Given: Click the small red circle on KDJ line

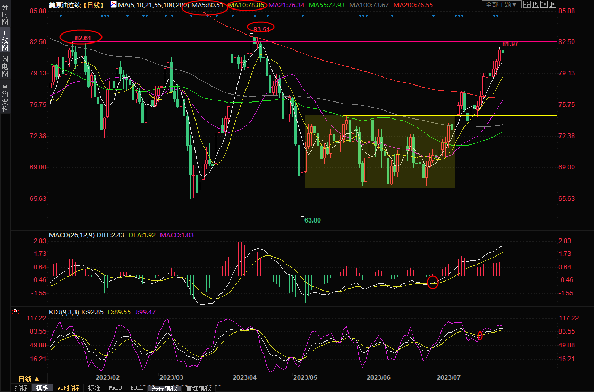Looking at the screenshot, I should 480,335.
